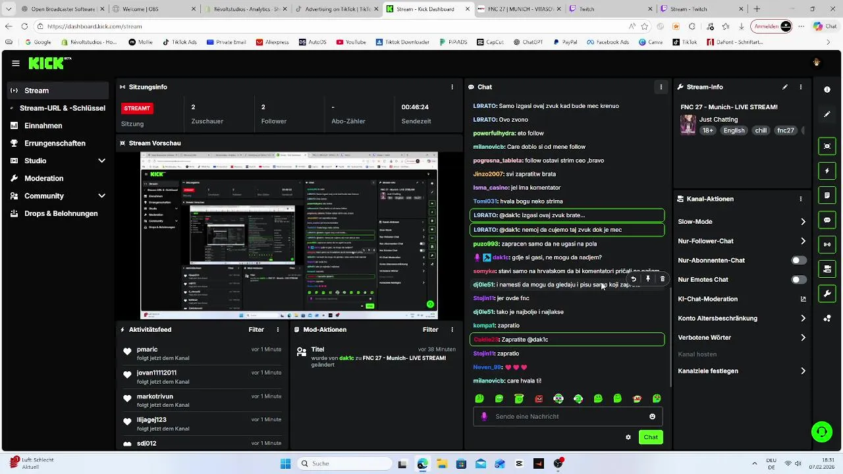Click the reply icon on hovered chat message
The image size is (843, 474).
point(634,279)
